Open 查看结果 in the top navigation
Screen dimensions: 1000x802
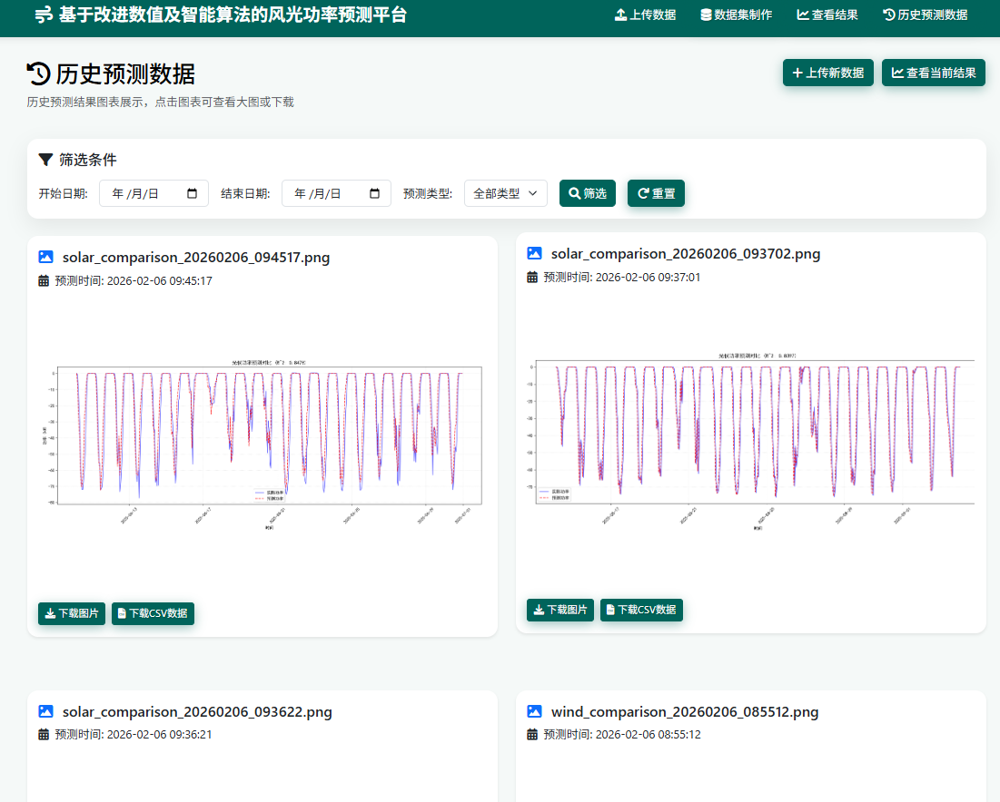[827, 15]
